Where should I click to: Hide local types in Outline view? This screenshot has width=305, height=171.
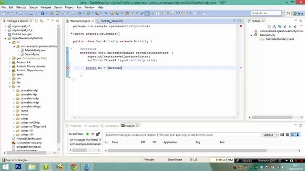coord(295,27)
